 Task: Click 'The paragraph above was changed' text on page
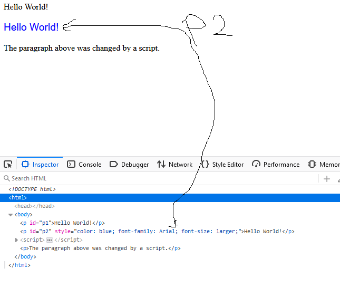pyautogui.click(x=82, y=48)
